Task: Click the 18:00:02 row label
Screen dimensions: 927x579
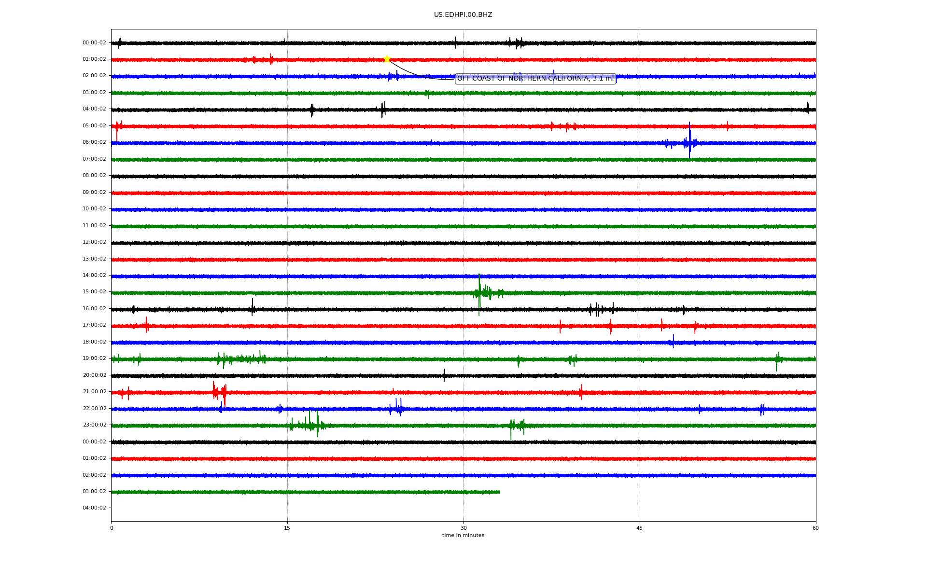Action: tap(94, 342)
